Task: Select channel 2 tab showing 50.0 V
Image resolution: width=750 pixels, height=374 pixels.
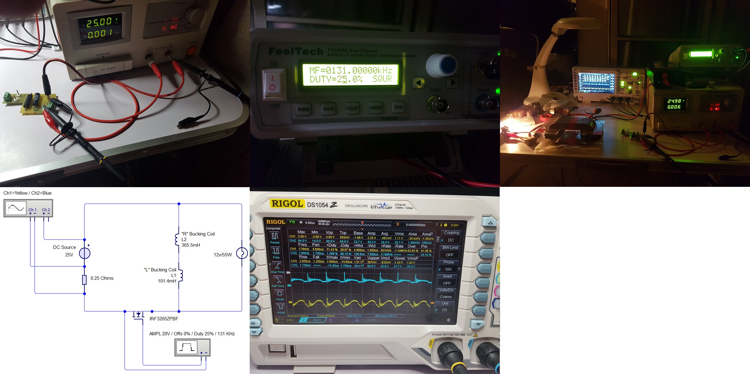Action: coord(313,320)
